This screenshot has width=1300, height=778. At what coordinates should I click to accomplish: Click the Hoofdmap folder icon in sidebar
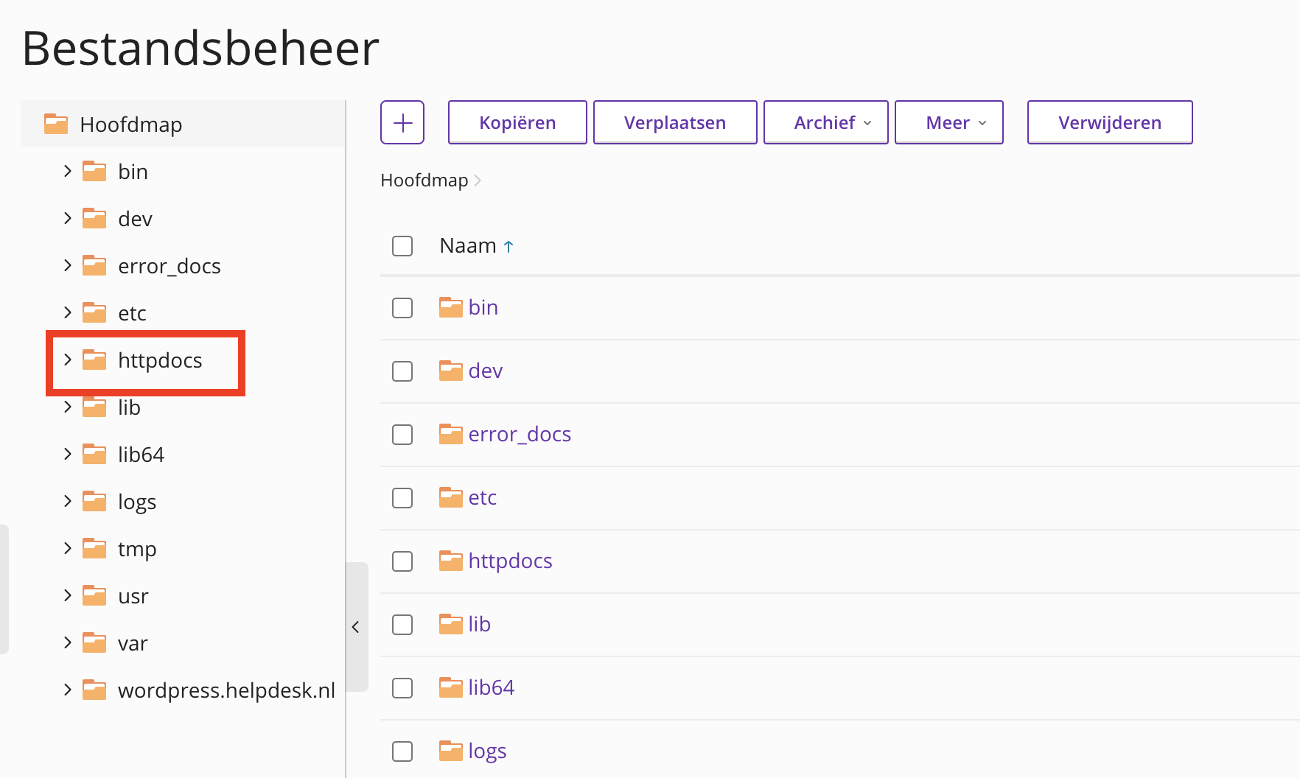coord(56,124)
